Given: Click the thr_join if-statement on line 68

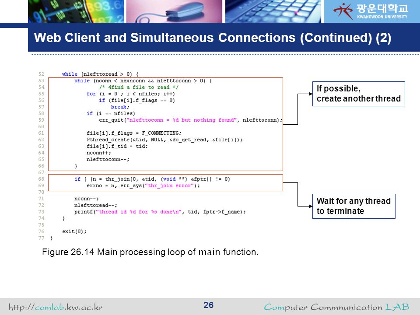Looking at the screenshot, I should point(152,179).
